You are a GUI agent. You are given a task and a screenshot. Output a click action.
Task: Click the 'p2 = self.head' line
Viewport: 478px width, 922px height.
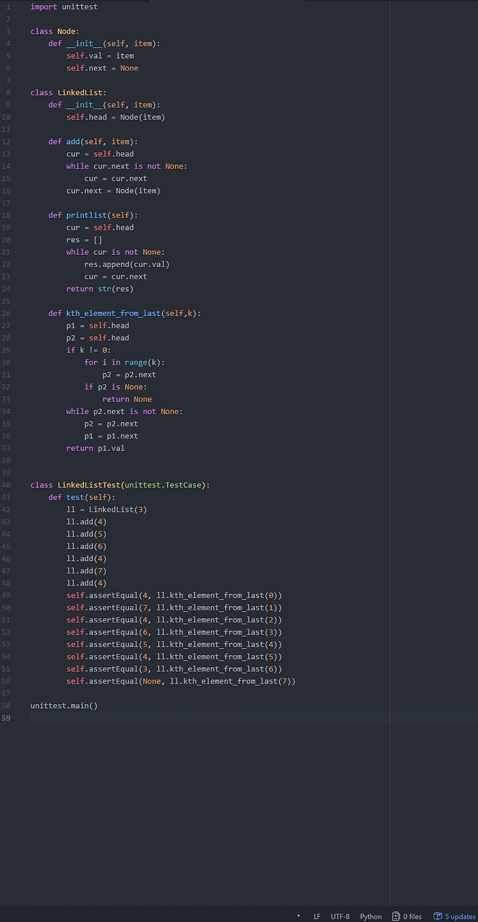click(98, 338)
